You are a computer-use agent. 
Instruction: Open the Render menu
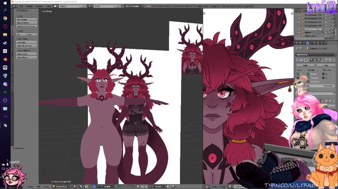click(x=29, y=6)
